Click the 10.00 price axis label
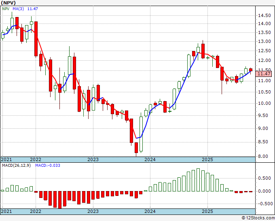The width and height of the screenshot is (275, 221). pos(264,104)
